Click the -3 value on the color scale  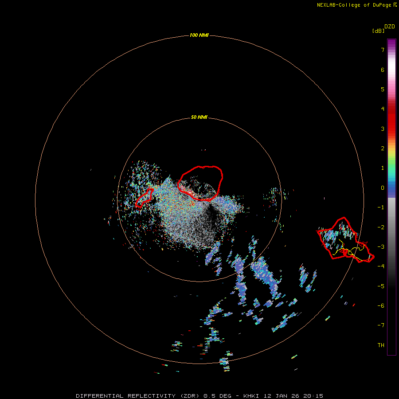point(381,247)
